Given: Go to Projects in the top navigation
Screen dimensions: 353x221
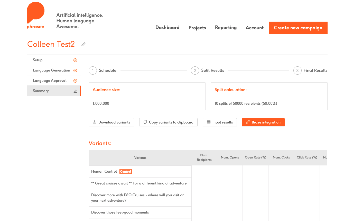Looking at the screenshot, I should (197, 28).
